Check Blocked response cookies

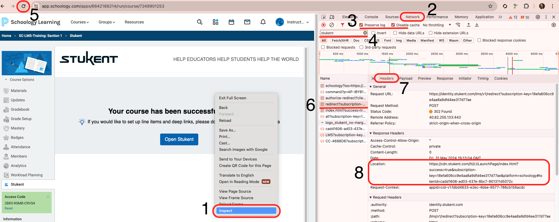coord(479,40)
